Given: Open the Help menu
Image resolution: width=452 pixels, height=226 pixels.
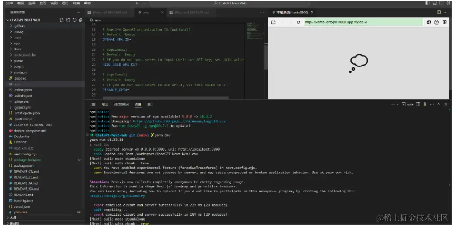Looking at the screenshot, I should point(87,3).
